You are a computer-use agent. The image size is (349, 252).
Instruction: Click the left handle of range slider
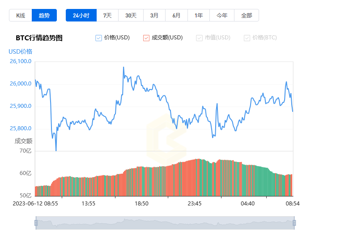click(36, 223)
